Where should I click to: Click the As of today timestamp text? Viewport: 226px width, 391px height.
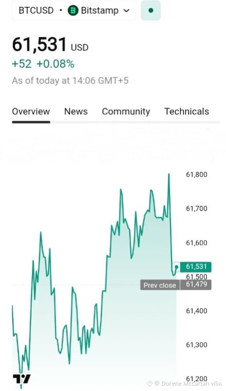click(70, 81)
